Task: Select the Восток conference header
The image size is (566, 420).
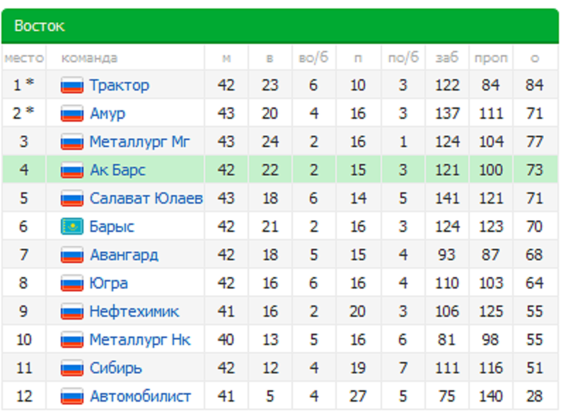Action: [x=40, y=26]
